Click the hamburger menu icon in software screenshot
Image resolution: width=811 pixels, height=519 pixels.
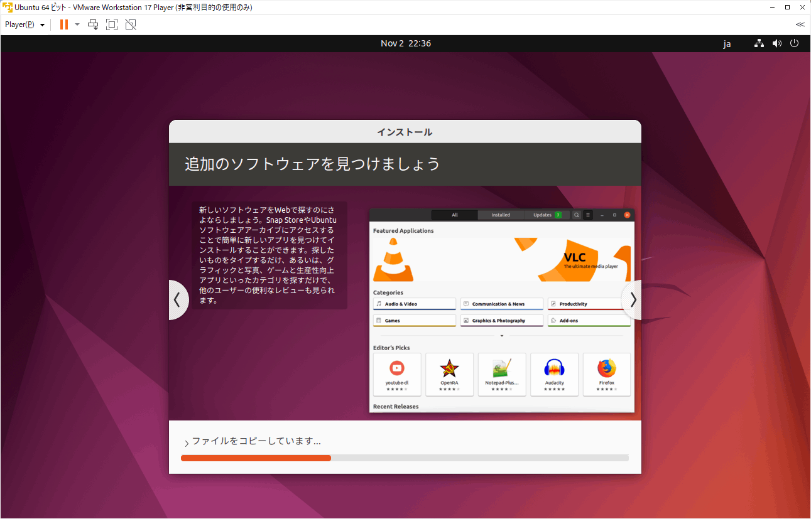[x=588, y=215]
